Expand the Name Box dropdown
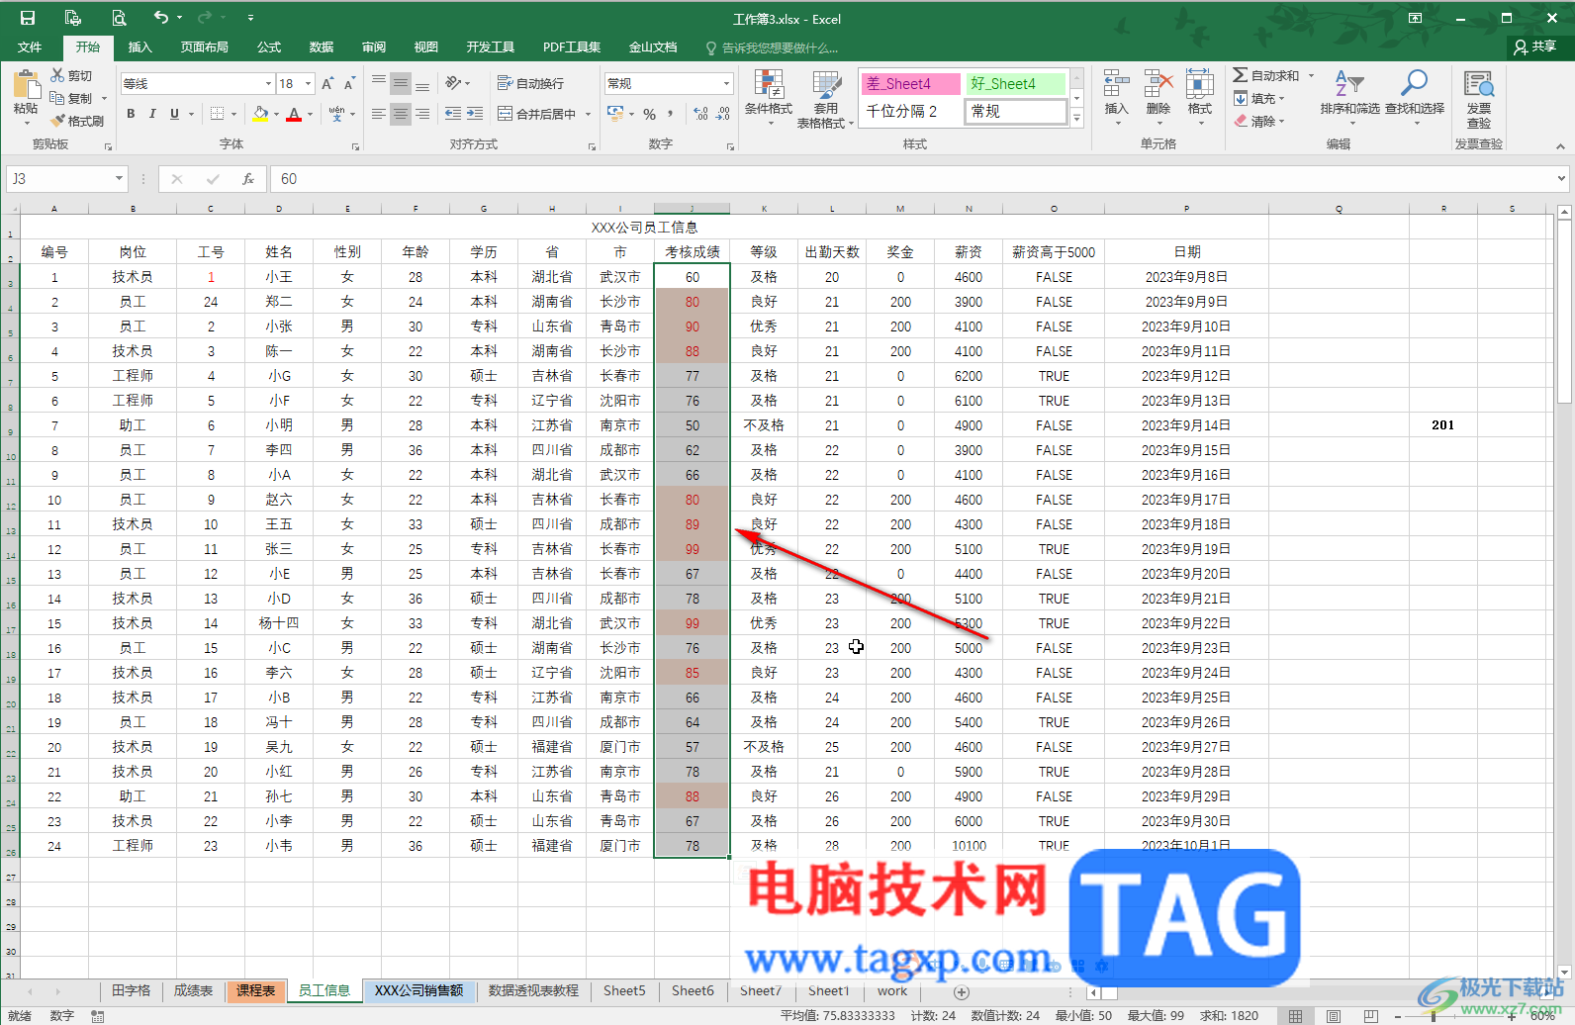Viewport: 1575px width, 1025px height. [x=120, y=179]
